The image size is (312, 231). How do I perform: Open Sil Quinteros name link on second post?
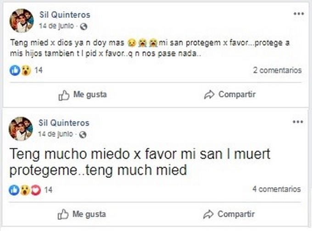(x=64, y=123)
